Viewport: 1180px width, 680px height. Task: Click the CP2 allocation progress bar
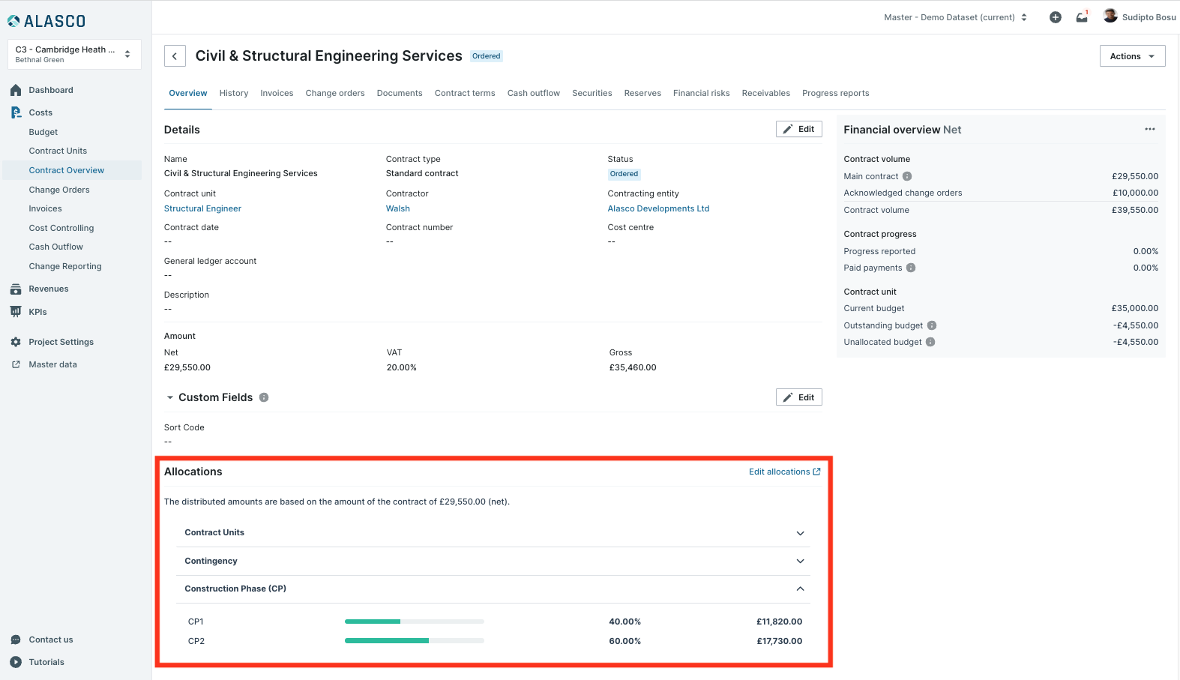(x=414, y=641)
